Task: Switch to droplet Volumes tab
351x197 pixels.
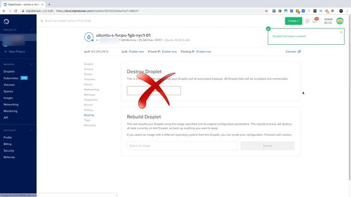Action: [x=89, y=79]
